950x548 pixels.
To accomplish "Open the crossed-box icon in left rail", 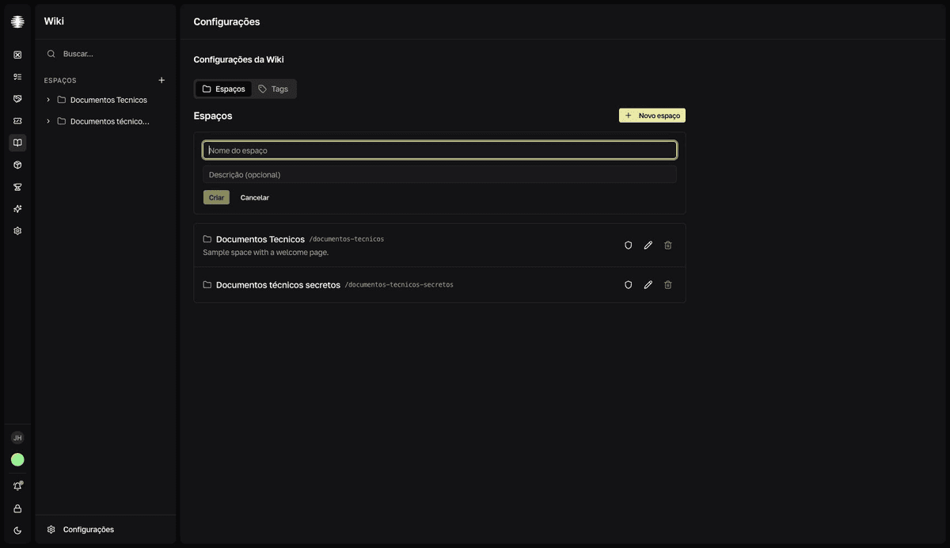I will (17, 55).
